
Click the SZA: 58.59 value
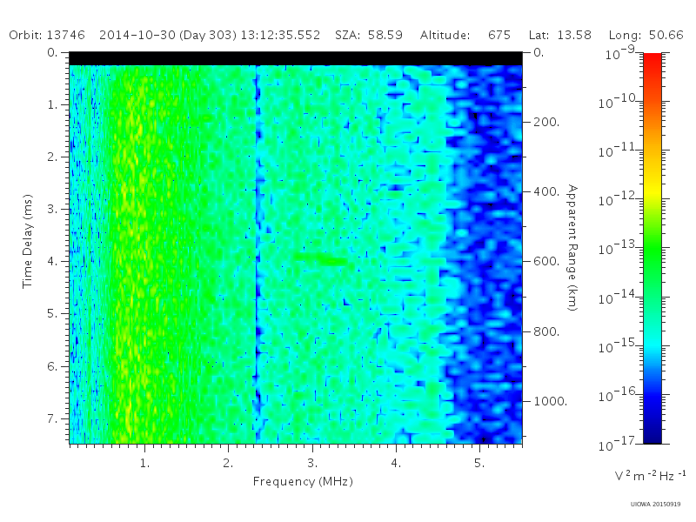click(369, 35)
